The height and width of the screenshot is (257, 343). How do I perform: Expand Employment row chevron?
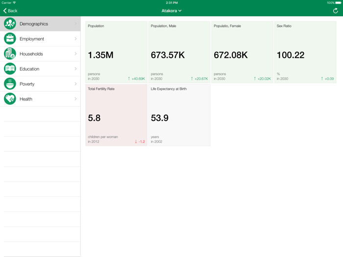[75, 39]
